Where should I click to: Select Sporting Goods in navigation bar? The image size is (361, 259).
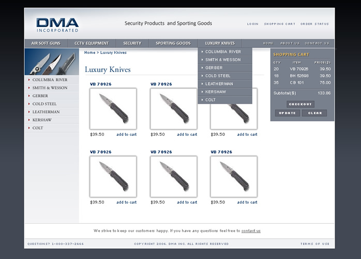pos(173,44)
